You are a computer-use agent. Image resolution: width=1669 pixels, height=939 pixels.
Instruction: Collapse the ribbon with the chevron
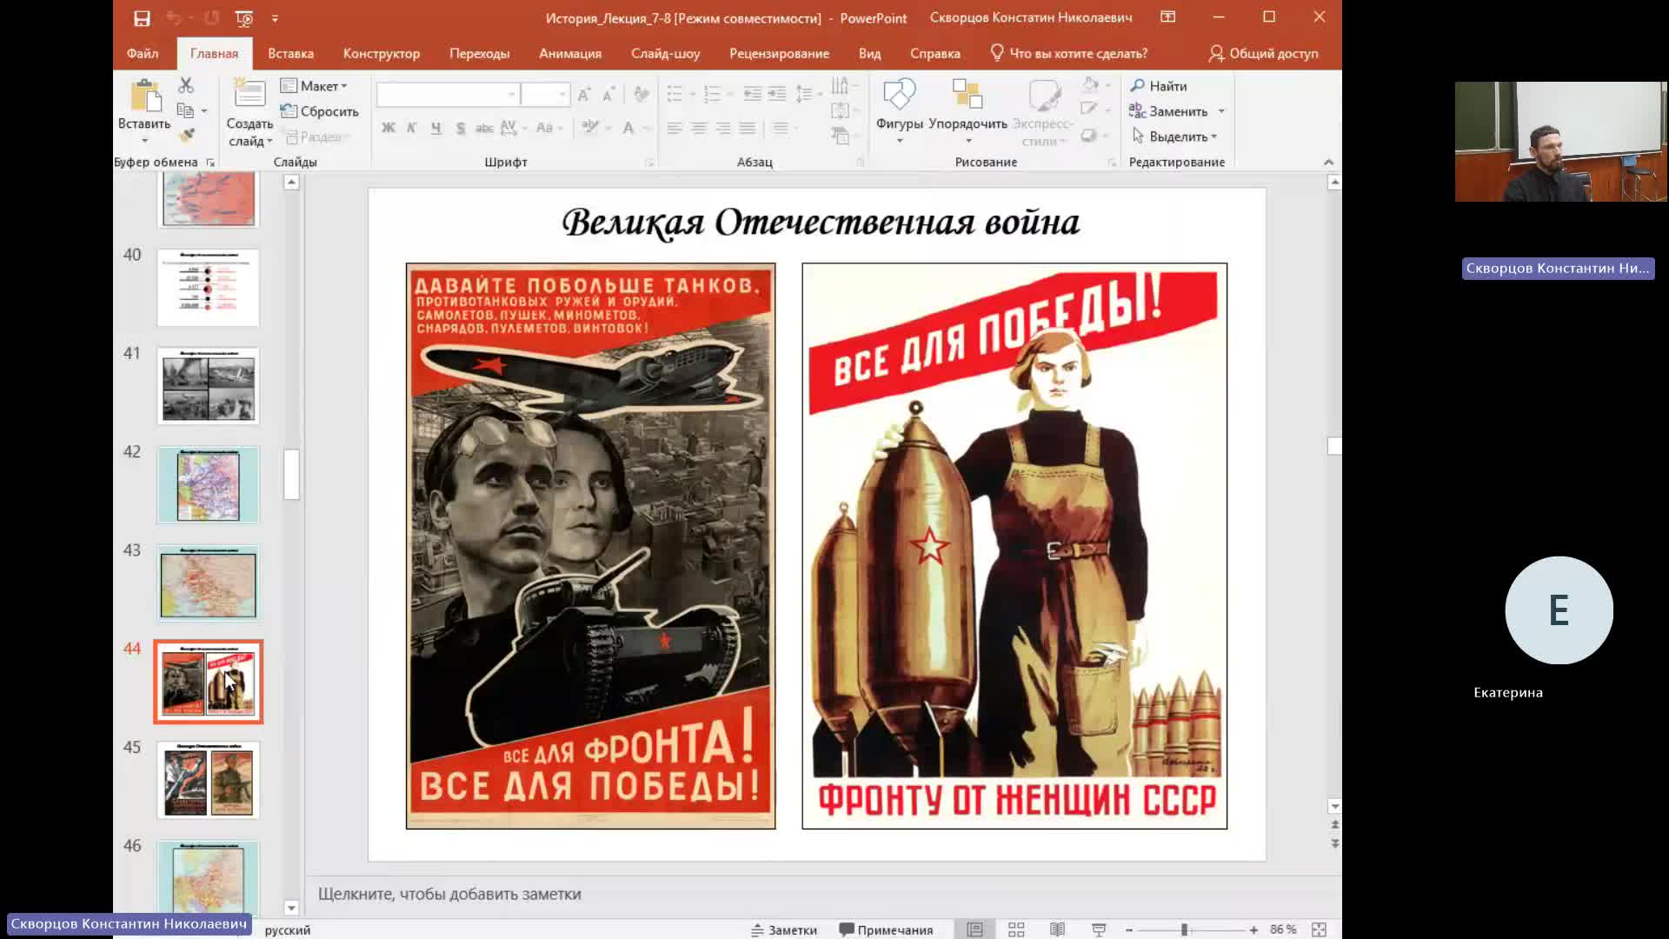click(1328, 162)
